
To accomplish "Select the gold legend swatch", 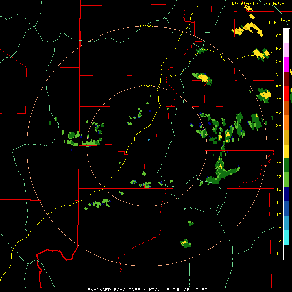I will [x=286, y=137].
